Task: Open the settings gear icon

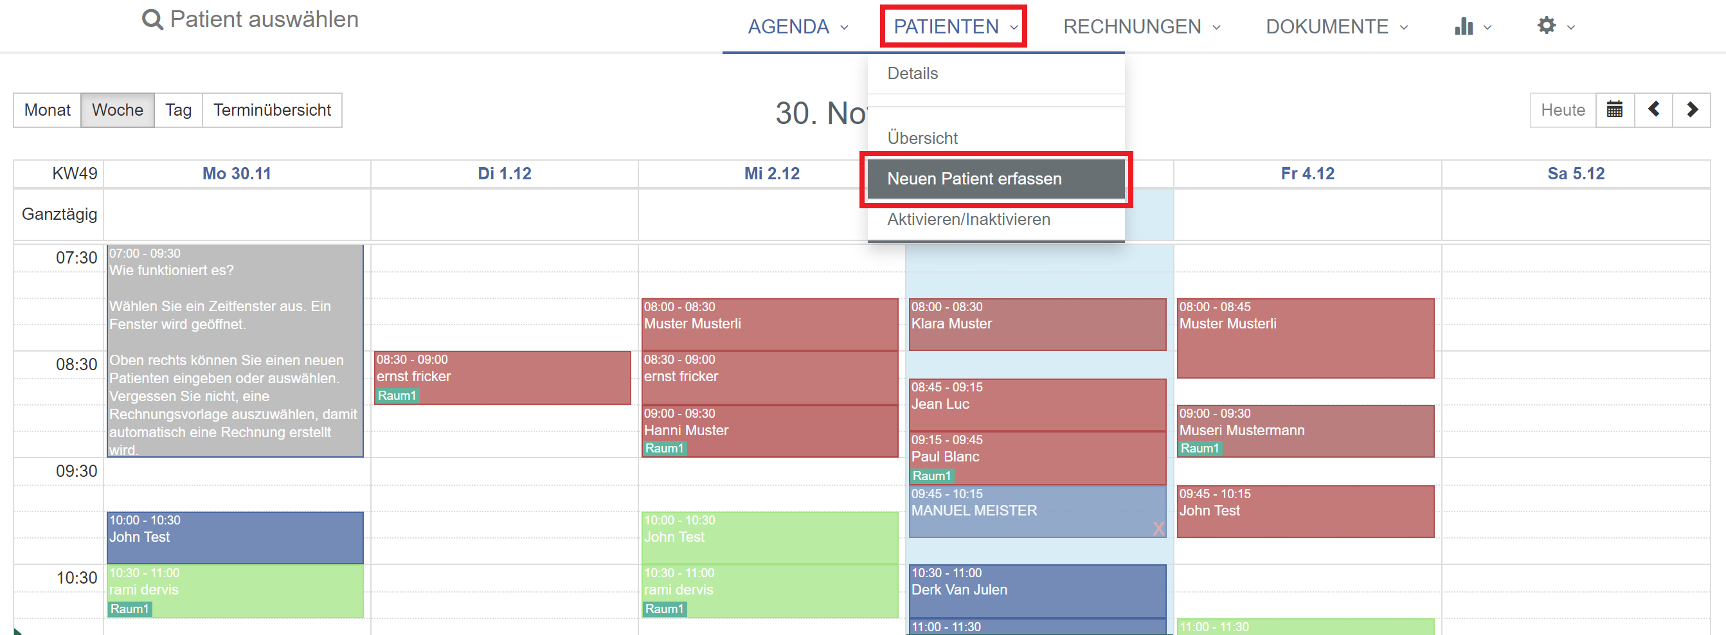Action: point(1547,26)
